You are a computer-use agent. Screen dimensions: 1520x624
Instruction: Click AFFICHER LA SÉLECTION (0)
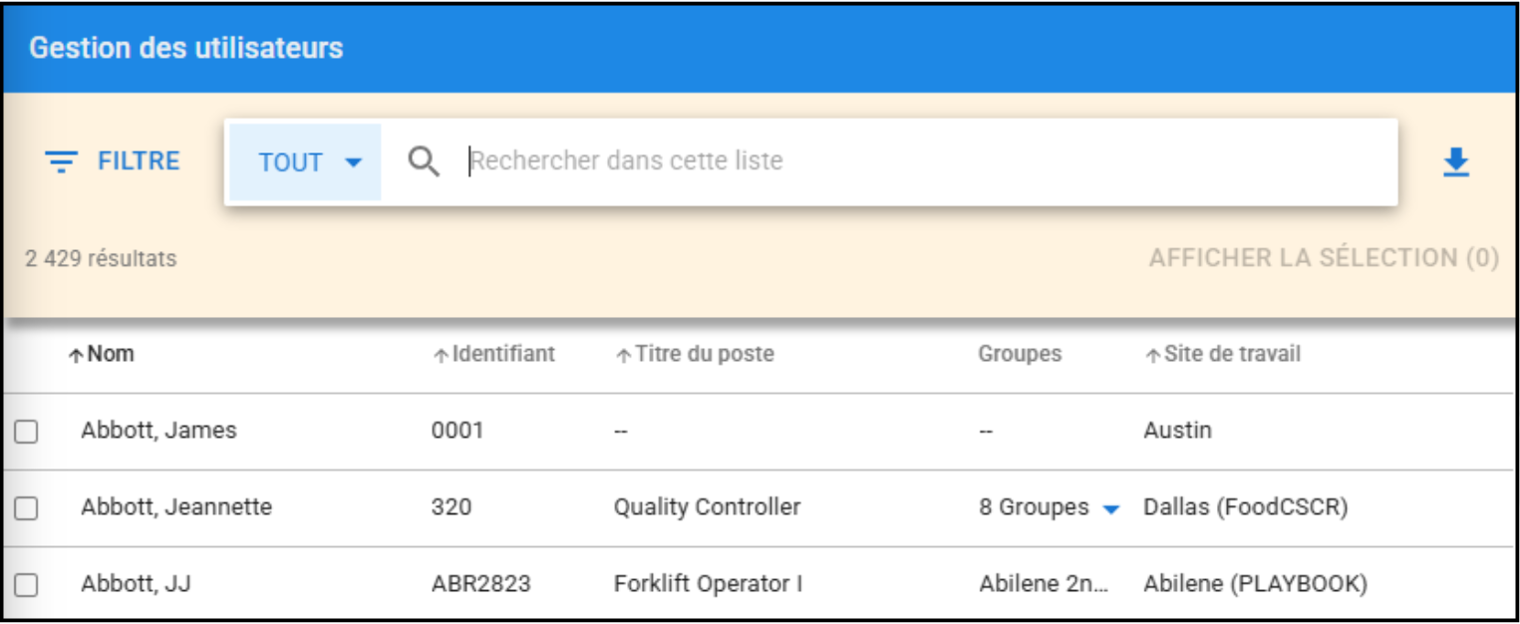point(1324,258)
